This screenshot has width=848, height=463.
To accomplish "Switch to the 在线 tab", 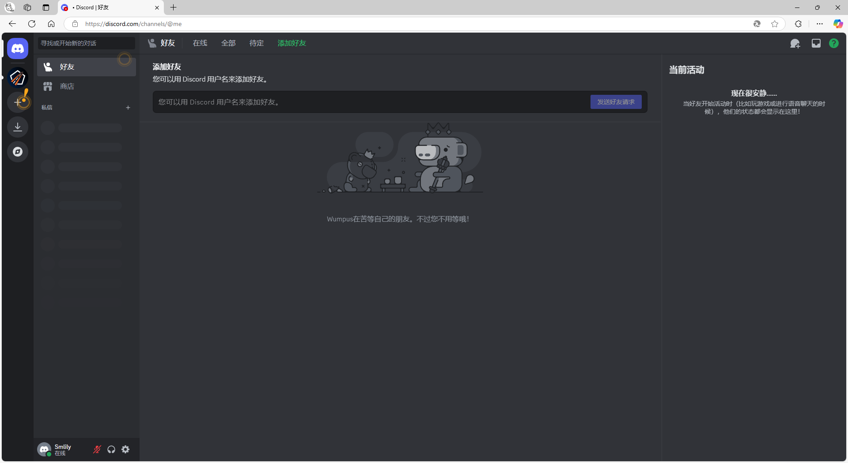I will 200,43.
